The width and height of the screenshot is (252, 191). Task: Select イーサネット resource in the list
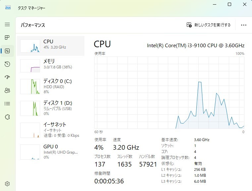[x=51, y=130]
